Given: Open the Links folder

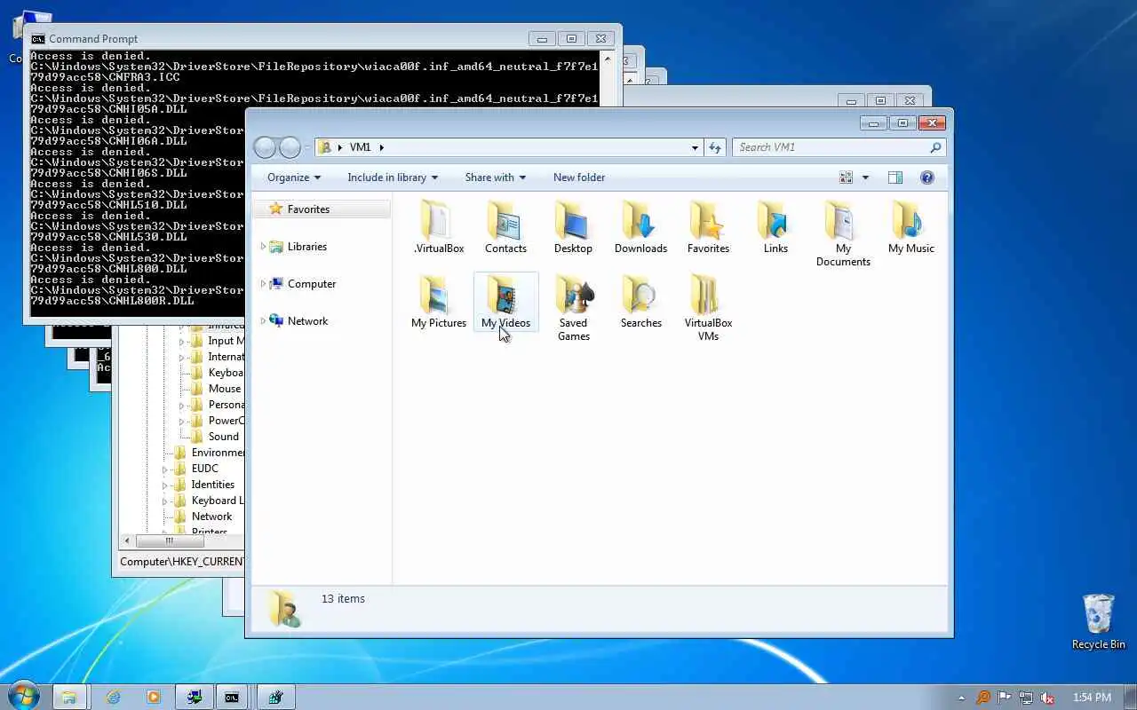Looking at the screenshot, I should [x=775, y=228].
